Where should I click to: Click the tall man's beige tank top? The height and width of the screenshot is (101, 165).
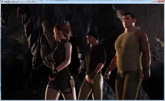(x=128, y=50)
